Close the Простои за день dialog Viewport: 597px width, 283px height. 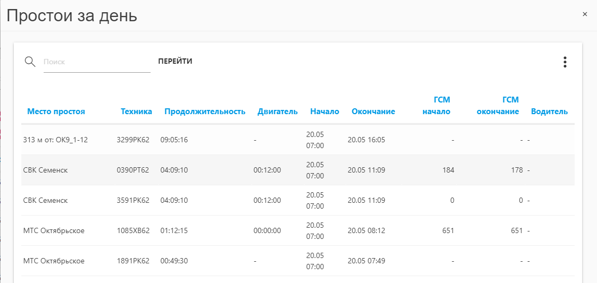585,14
